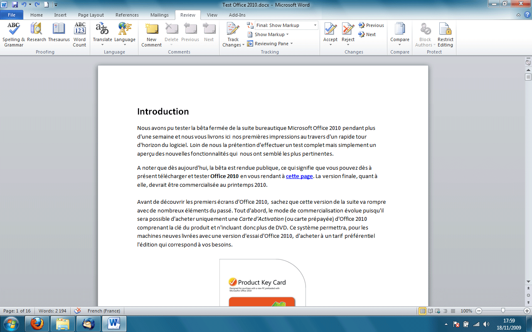Open Windows Explorer from the taskbar
Viewport: 532px width, 332px height.
coord(63,323)
